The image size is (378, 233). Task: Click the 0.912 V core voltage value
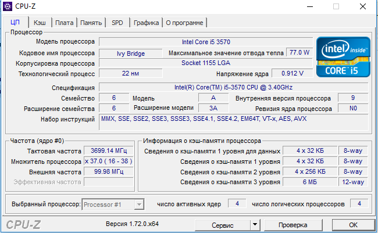pos(292,73)
